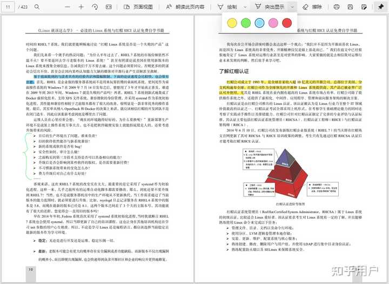Zoom out with the minus icon
Viewport: 389px width, 284px height.
point(68,7)
